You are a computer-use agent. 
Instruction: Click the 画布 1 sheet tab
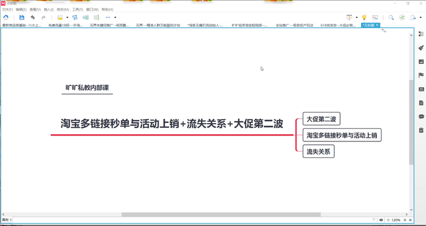click(x=7, y=219)
